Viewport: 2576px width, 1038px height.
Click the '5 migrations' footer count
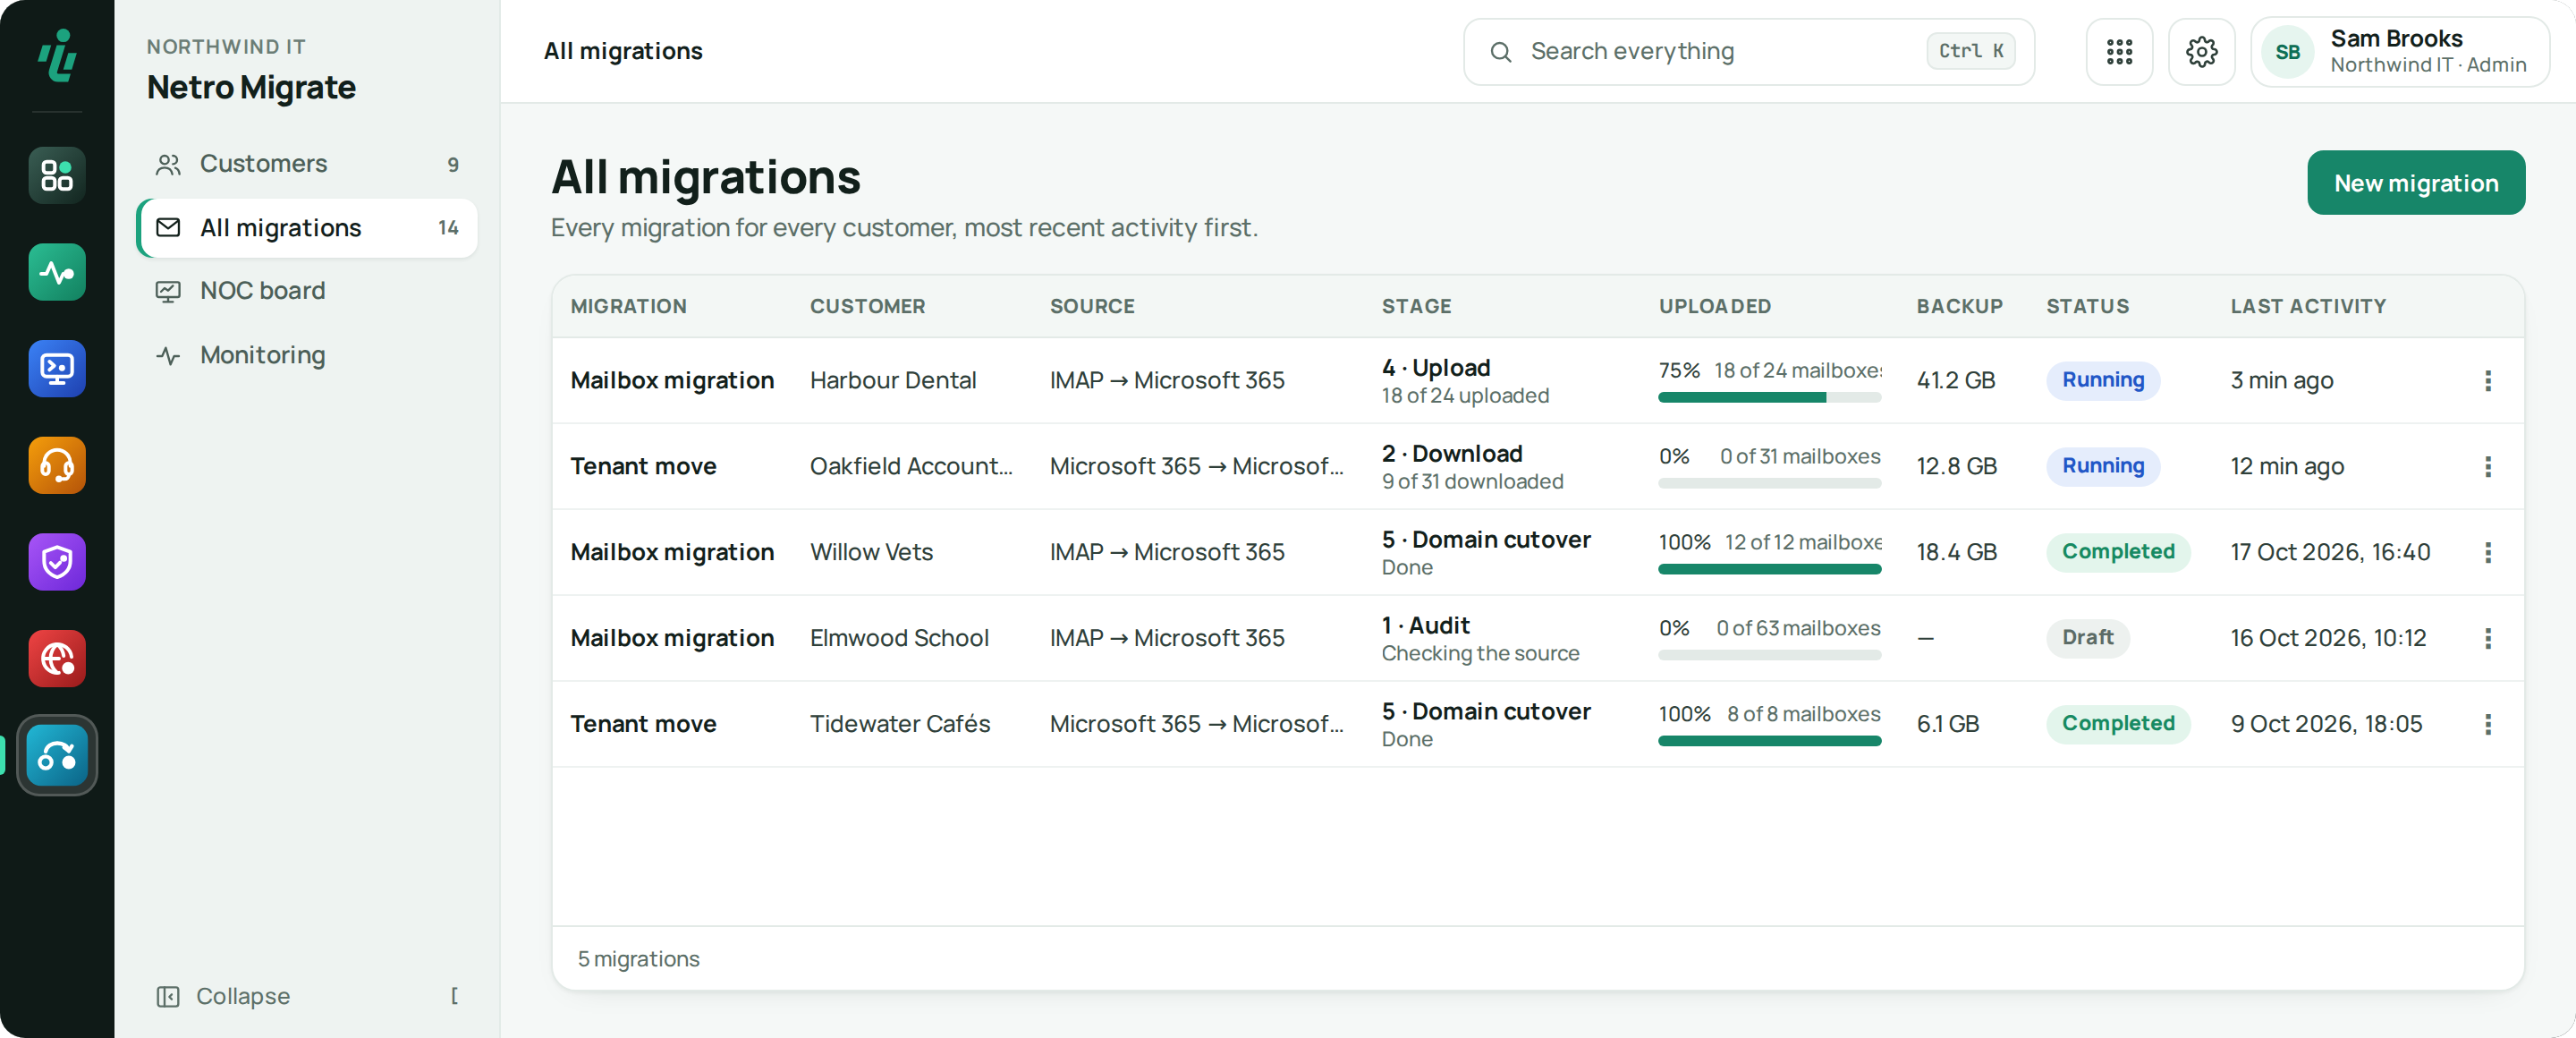638,959
